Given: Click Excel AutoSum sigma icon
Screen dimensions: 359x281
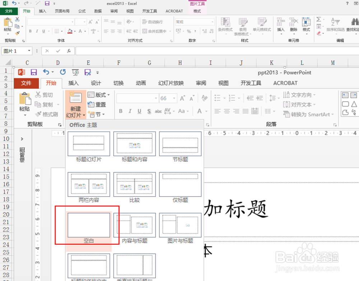Looking at the screenshot, I should tap(318, 19).
